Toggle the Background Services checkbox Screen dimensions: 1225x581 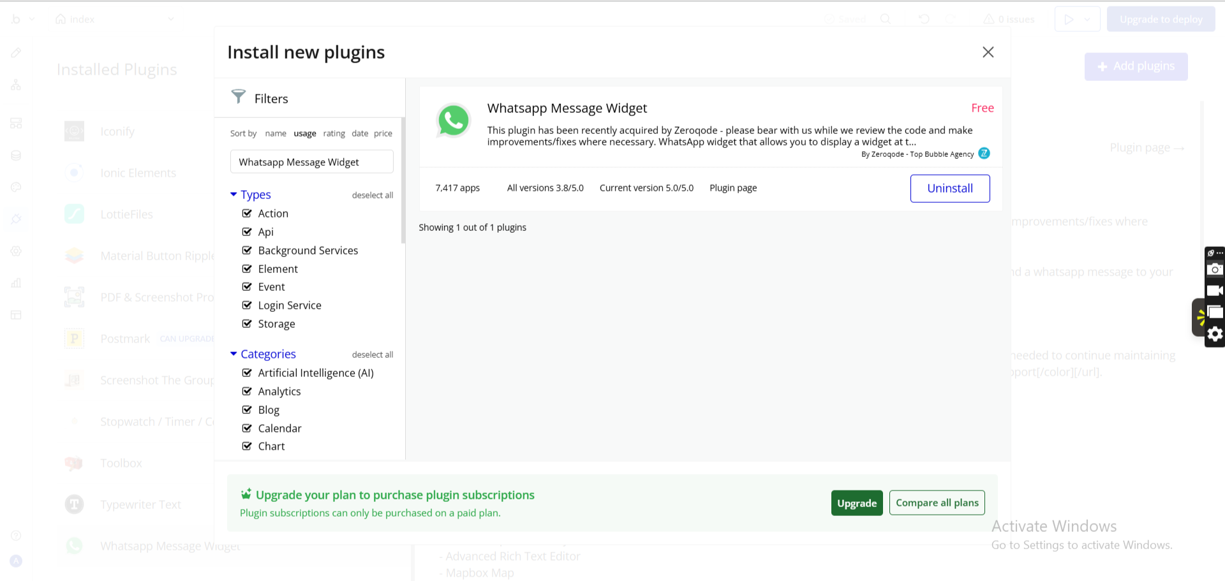tap(247, 251)
